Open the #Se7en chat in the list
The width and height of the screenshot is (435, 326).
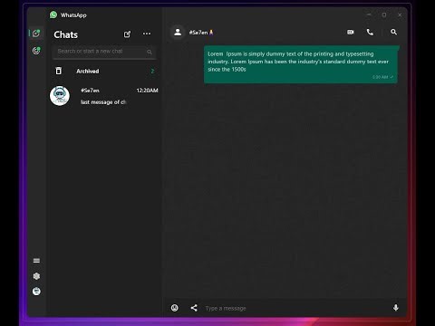pyautogui.click(x=104, y=96)
